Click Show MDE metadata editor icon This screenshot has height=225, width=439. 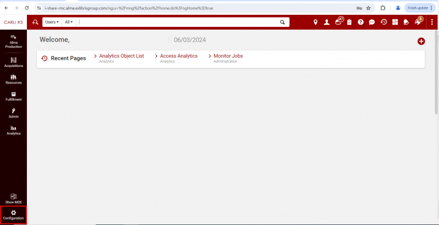coord(13,199)
